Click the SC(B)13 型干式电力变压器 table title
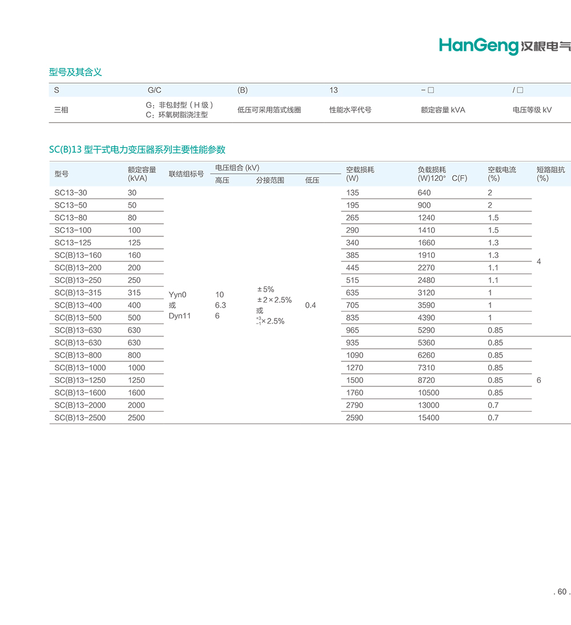Screen dimensions: 571x625 coord(137,150)
